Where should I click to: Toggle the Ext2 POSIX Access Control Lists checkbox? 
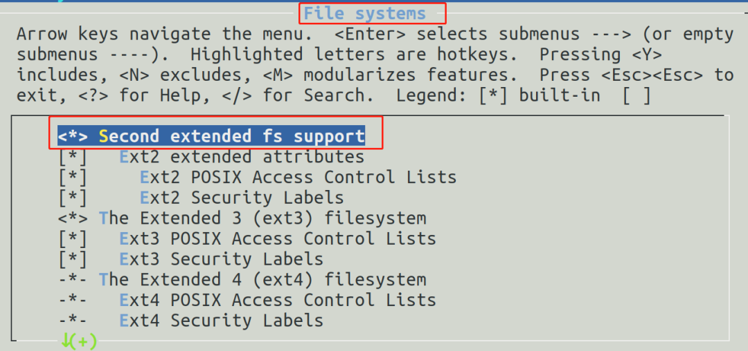point(73,178)
